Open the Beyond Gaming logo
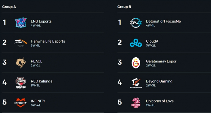211x113 pixels. (x=136, y=83)
